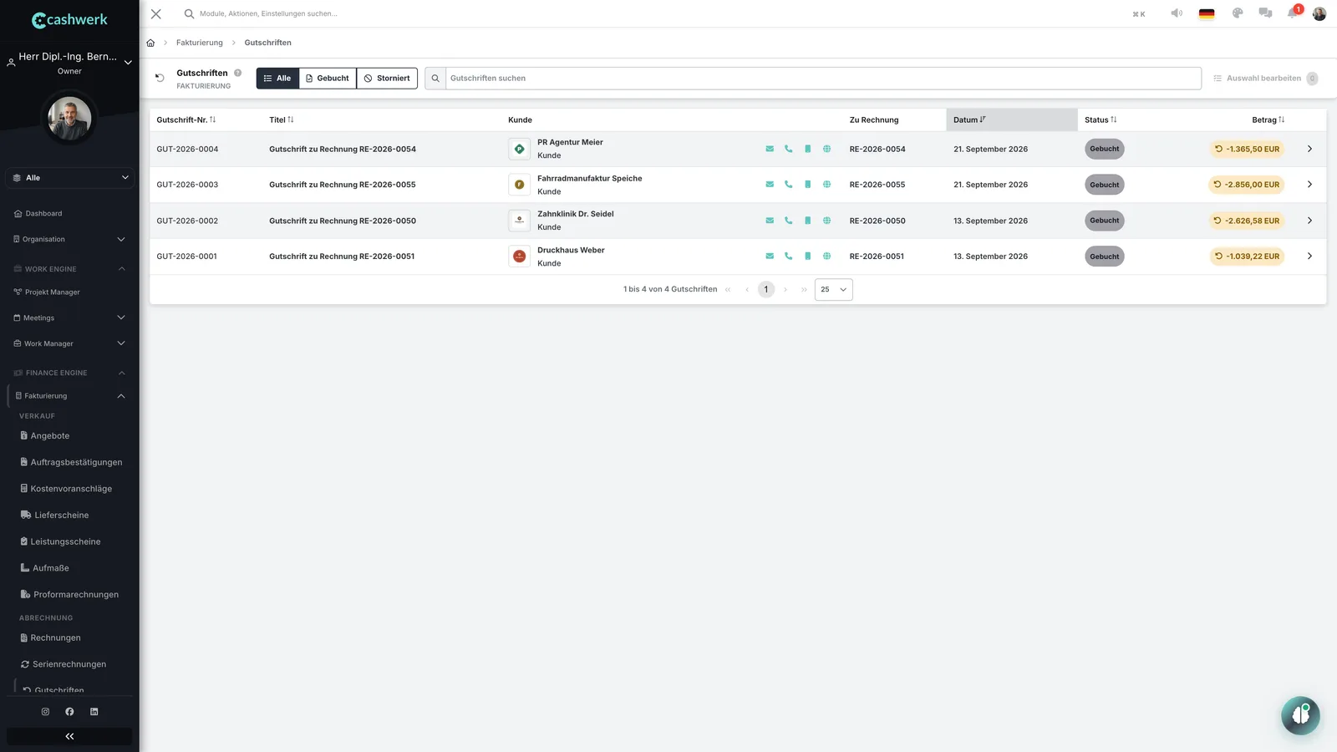The height and width of the screenshot is (752, 1337).
Task: Open Lieferscheine in the sidebar
Action: click(x=61, y=516)
